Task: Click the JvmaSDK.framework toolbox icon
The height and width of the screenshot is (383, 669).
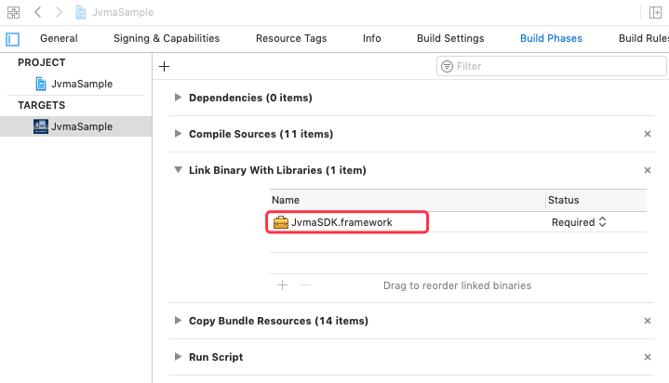Action: click(281, 222)
